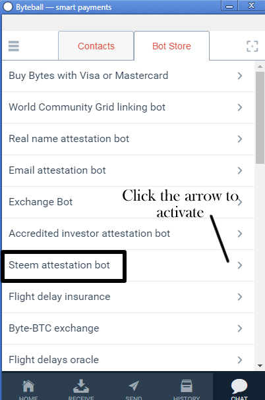Tap the Send paper-plane icon
265x400 pixels.
point(134,386)
